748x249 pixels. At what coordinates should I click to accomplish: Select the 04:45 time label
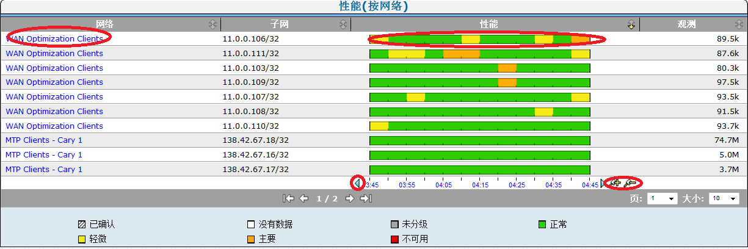pos(590,185)
